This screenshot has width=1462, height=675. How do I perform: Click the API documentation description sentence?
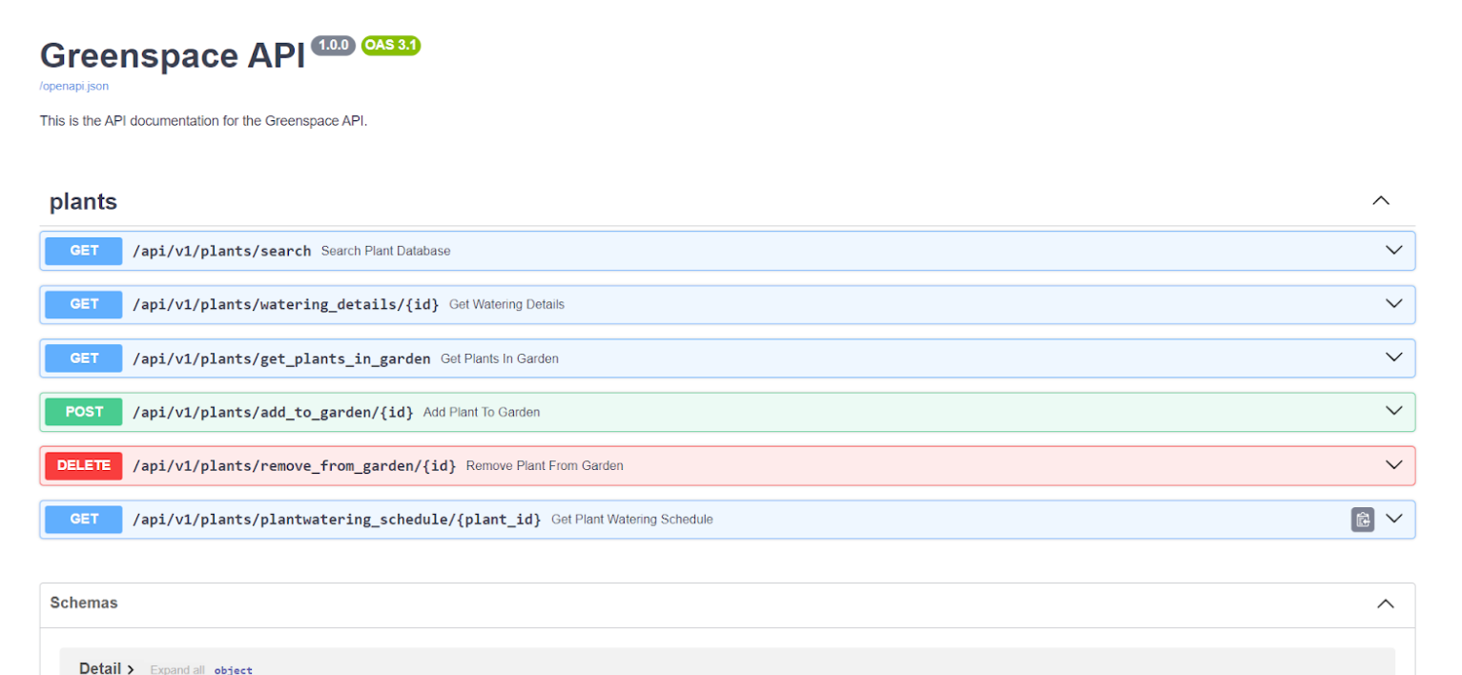coord(203,121)
